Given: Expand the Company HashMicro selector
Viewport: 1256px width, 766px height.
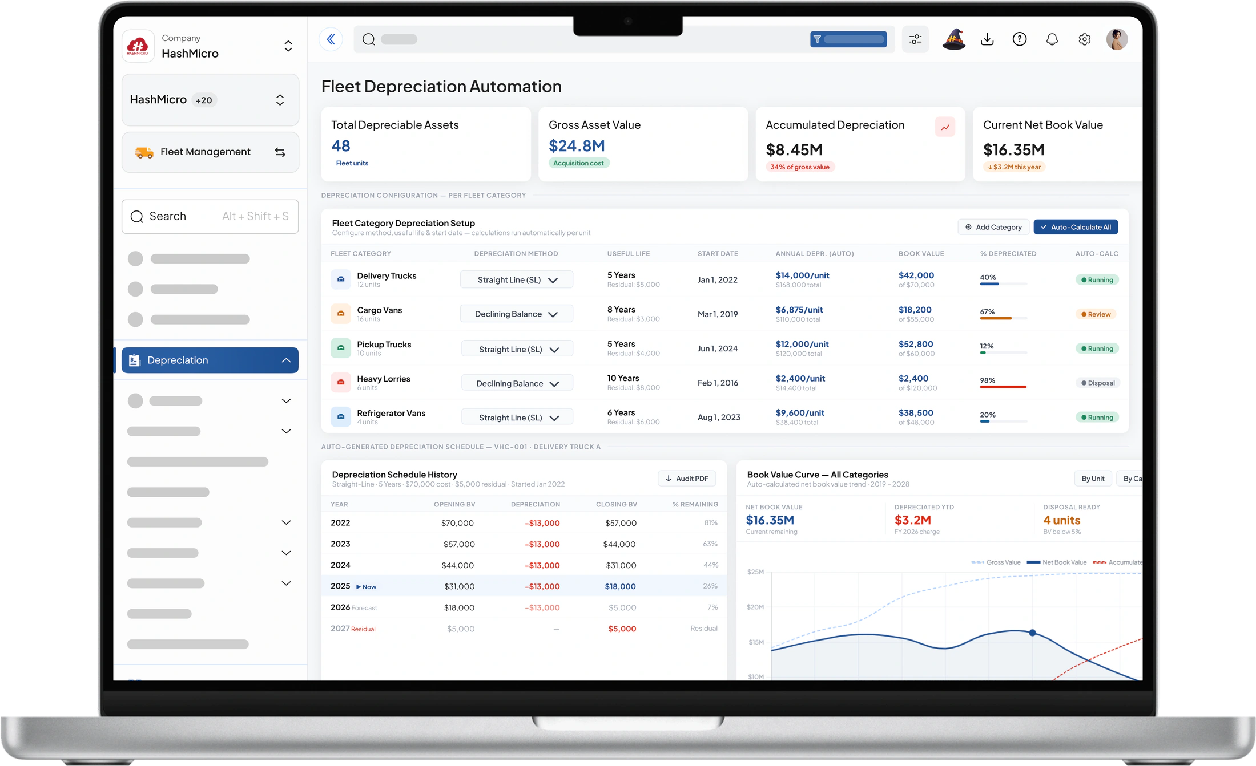Looking at the screenshot, I should click(288, 46).
